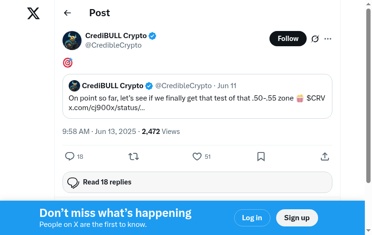Screen dimensions: 372x235
Task: Open the three-dot more options menu
Action: (328, 39)
